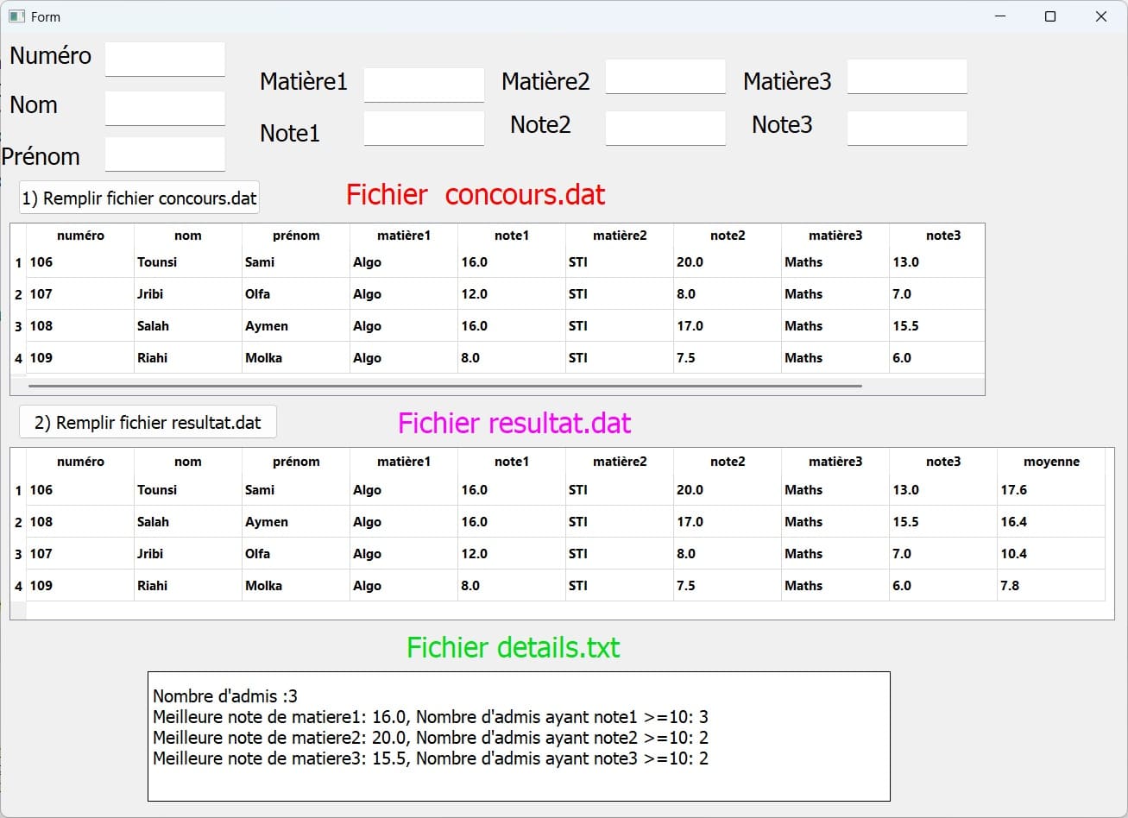Click 'numéro' column header in concours table
Image resolution: width=1128 pixels, height=818 pixels.
click(x=80, y=236)
